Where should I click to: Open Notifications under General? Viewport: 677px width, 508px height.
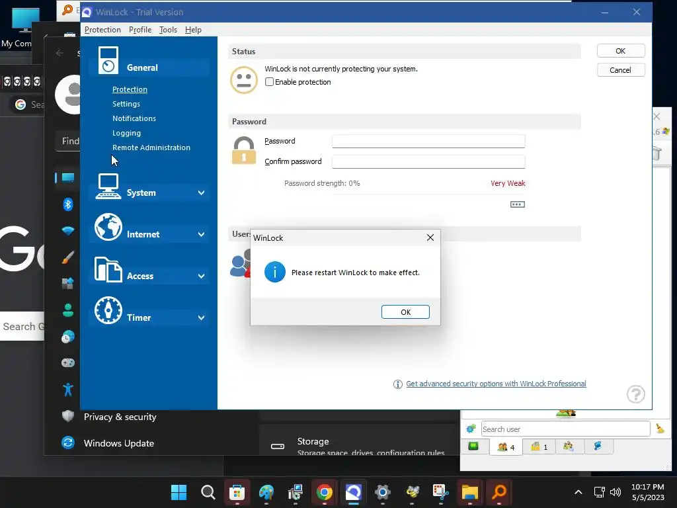[134, 118]
